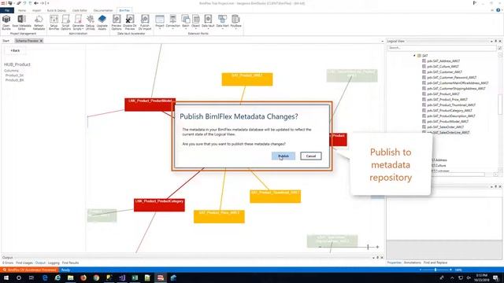Switch to the Logging output tab
504x283 pixels.
(x=54, y=263)
